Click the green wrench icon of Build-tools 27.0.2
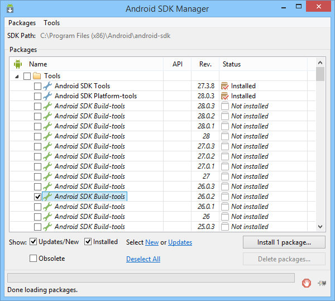Image resolution: width=335 pixels, height=301 pixels. [47, 156]
